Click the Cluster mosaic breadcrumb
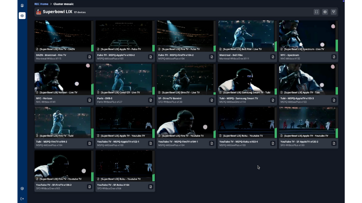Viewport: 362px width, 203px height. tap(63, 4)
